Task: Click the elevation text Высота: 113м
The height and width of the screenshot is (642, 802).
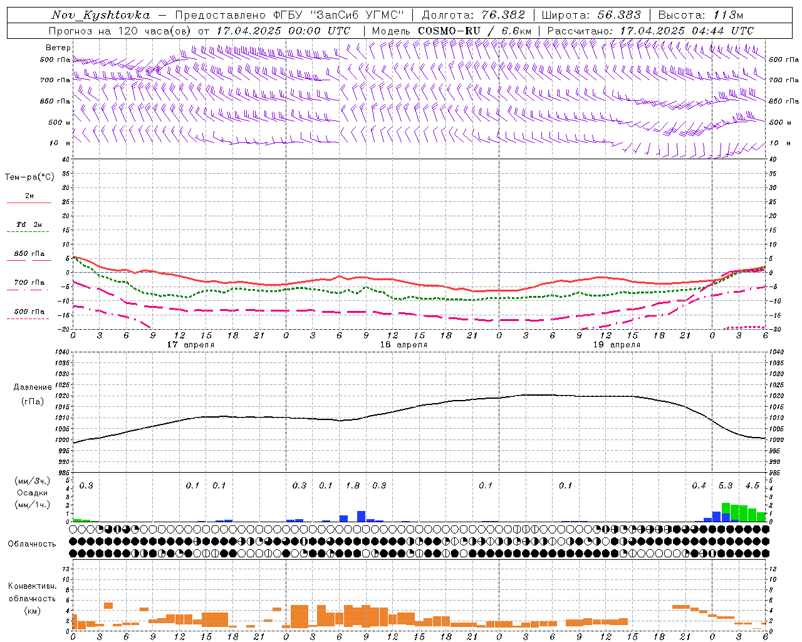Action: coord(700,15)
